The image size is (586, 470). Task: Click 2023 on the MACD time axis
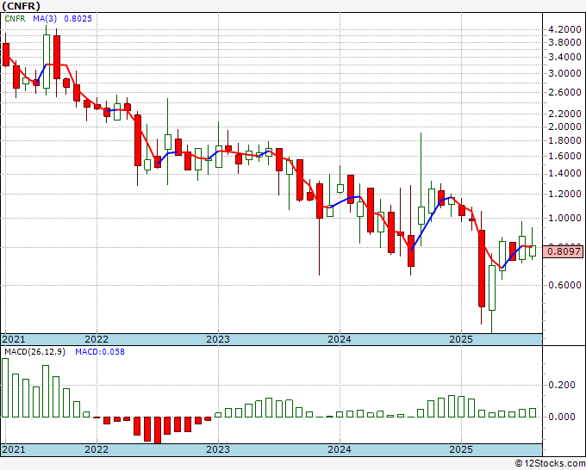(218, 449)
